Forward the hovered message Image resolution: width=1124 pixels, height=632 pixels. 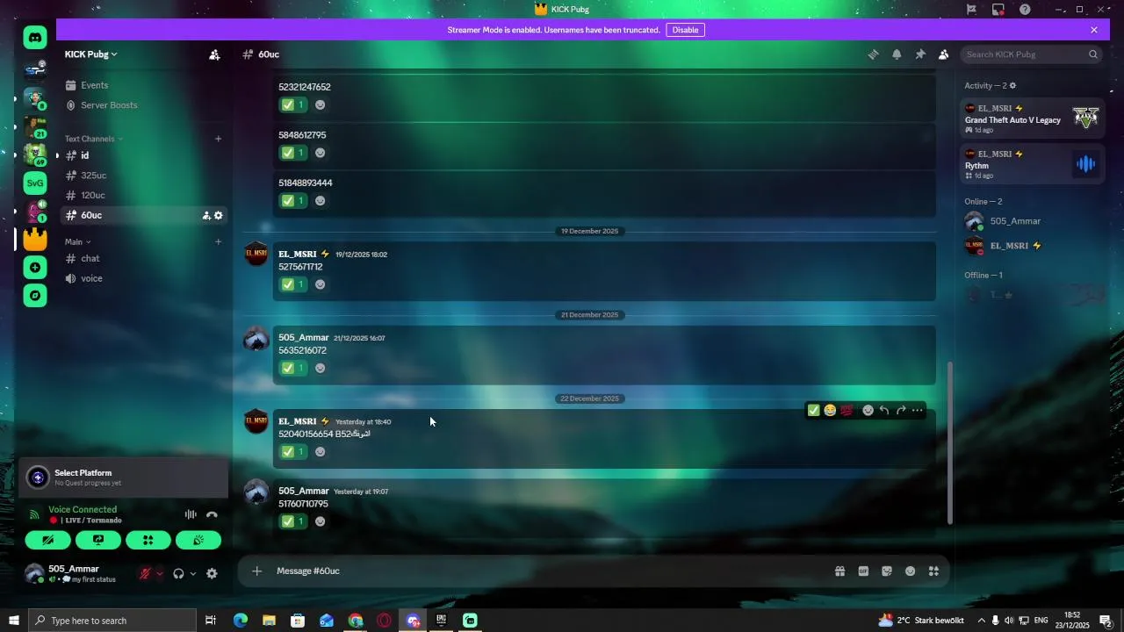coord(901,410)
